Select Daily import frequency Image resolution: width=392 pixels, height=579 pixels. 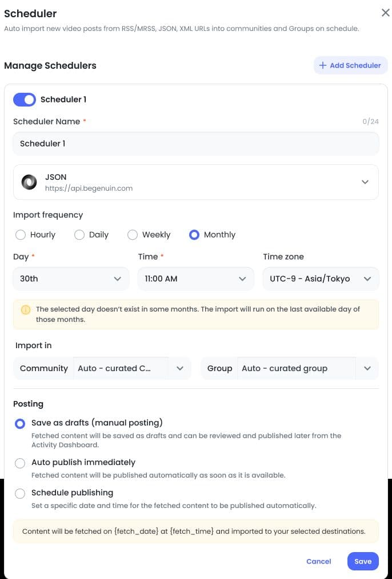pyautogui.click(x=79, y=235)
